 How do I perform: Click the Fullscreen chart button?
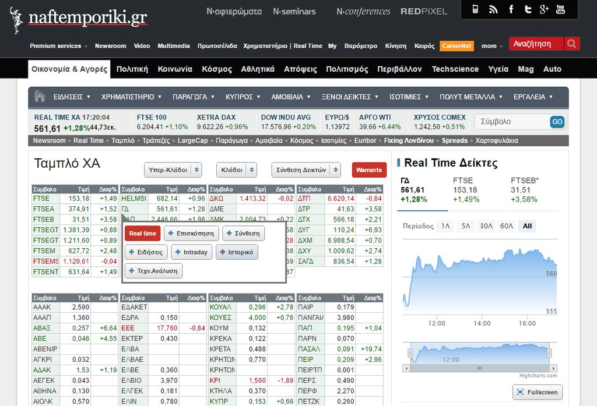pyautogui.click(x=537, y=392)
